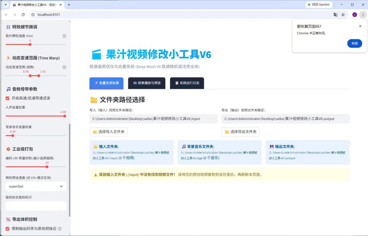This screenshot has height=236, width=368.
Task: Click the output folder path field
Action: tap(285, 119)
